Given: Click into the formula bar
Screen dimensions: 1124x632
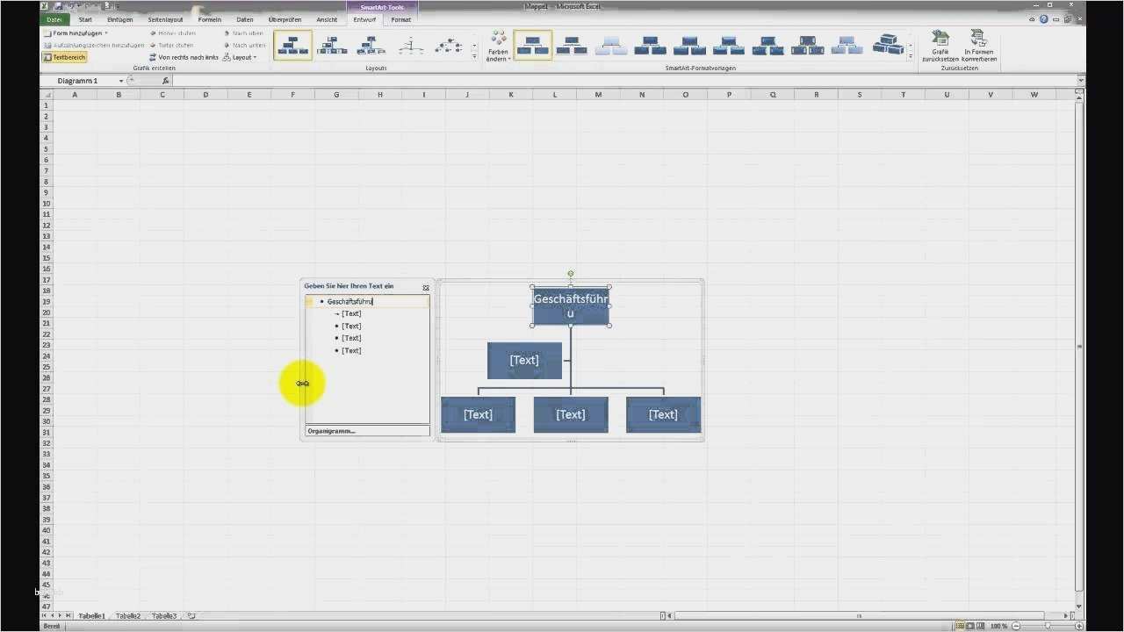Looking at the screenshot, I should (623, 81).
